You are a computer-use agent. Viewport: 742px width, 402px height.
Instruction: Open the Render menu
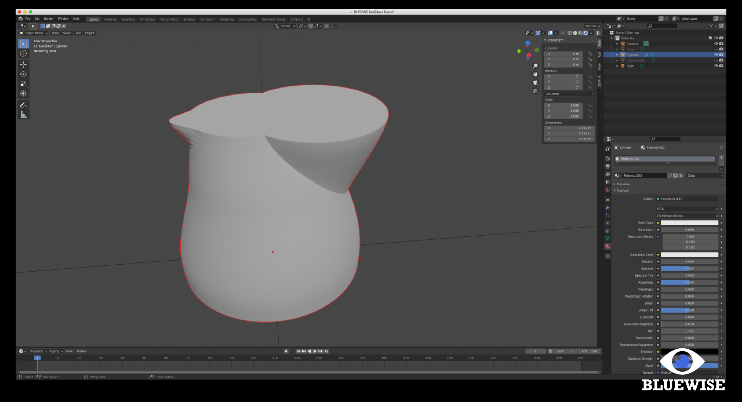[49, 19]
